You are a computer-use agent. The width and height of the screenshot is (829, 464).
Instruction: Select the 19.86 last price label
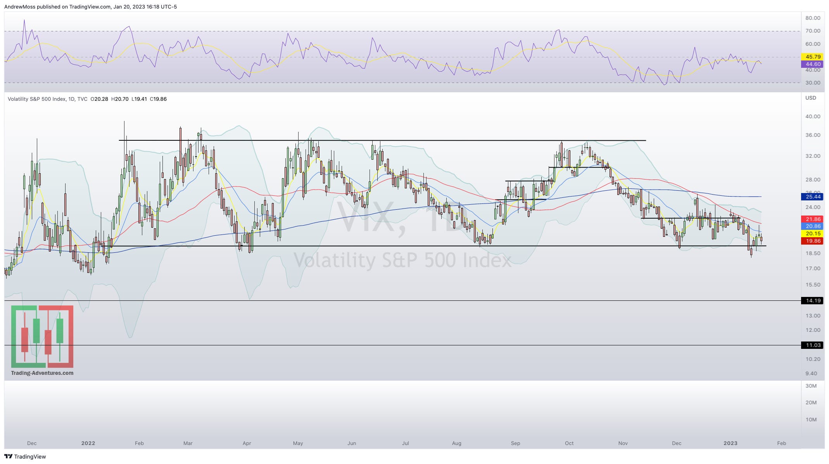[813, 241]
